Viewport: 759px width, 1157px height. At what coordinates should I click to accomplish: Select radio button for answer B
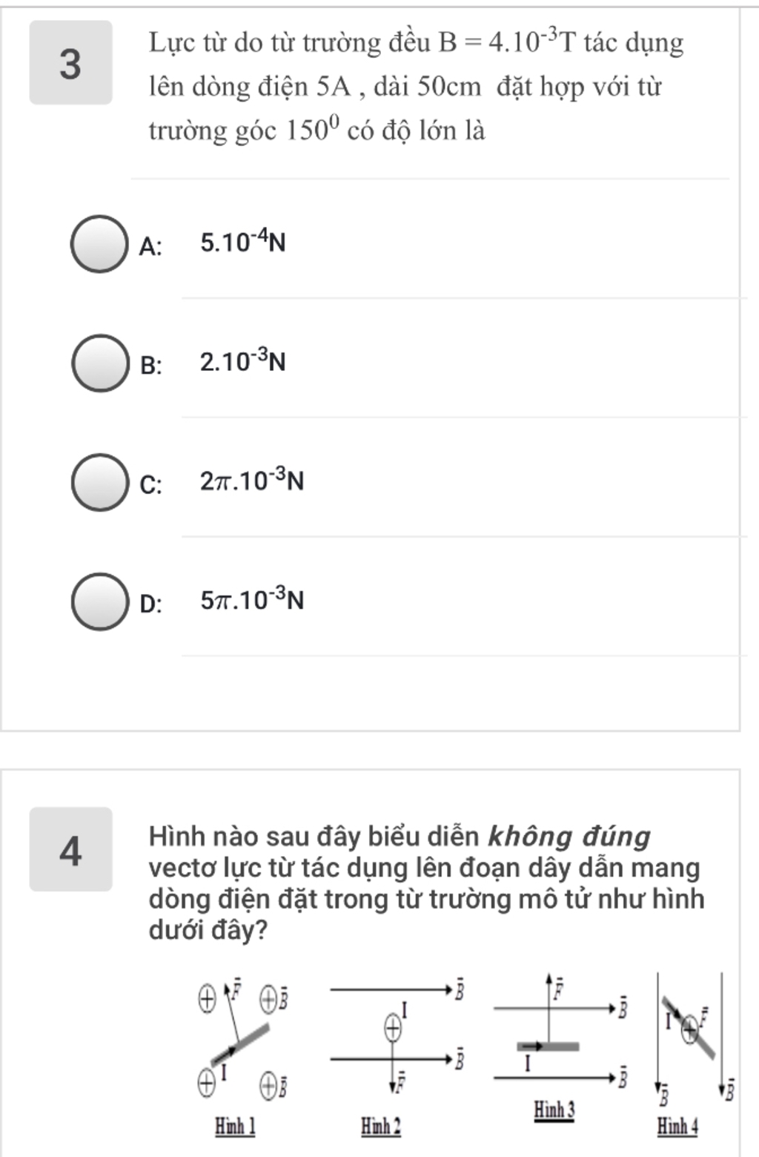(x=99, y=363)
